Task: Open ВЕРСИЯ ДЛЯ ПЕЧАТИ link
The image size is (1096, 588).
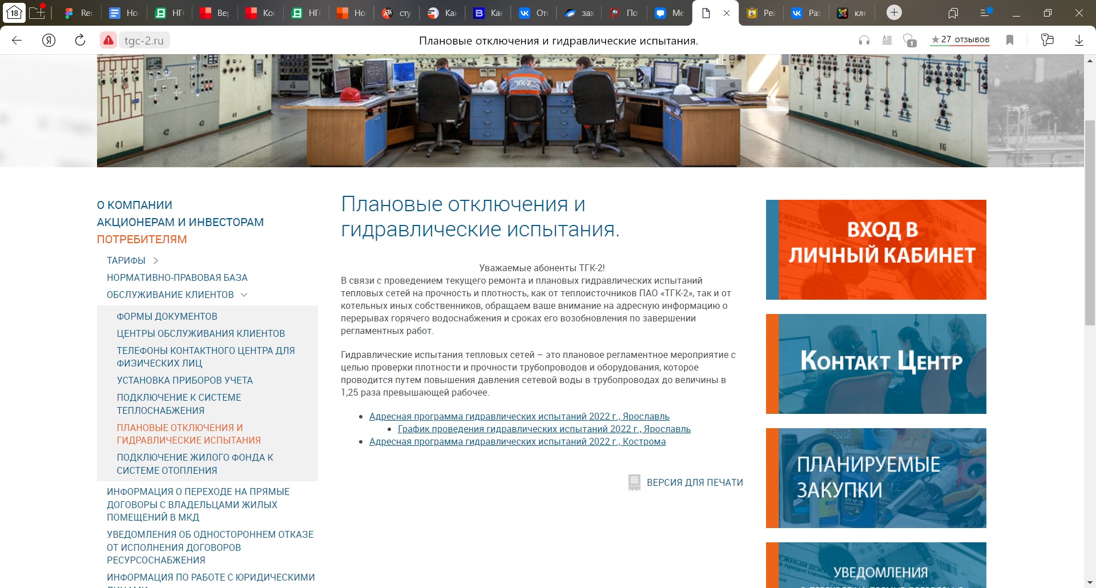Action: pos(695,482)
